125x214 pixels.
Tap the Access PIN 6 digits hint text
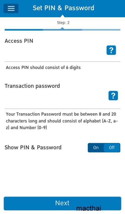pyautogui.click(x=43, y=68)
